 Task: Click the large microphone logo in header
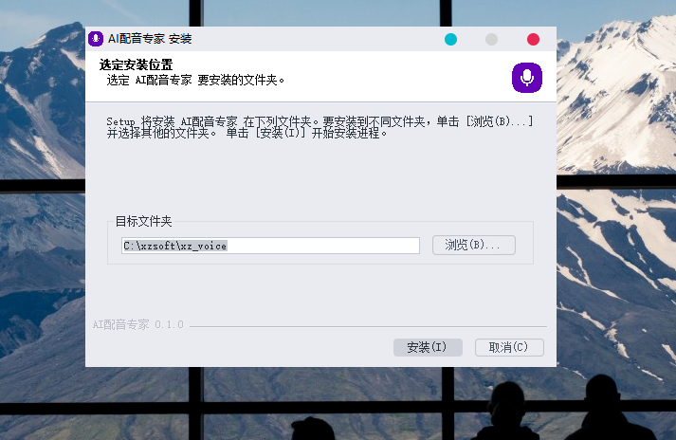pyautogui.click(x=527, y=78)
